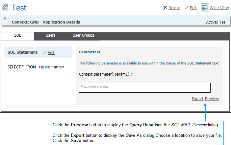Focus the Parameter value input field
This screenshot has width=231, height=145.
(144, 87)
